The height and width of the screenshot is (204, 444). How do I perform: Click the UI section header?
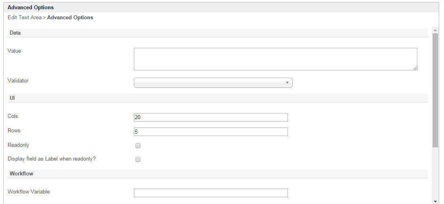pos(12,98)
